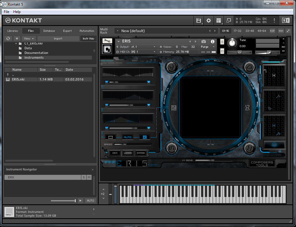Switch to the Database tab
The width and height of the screenshot is (296, 227).
pos(49,31)
